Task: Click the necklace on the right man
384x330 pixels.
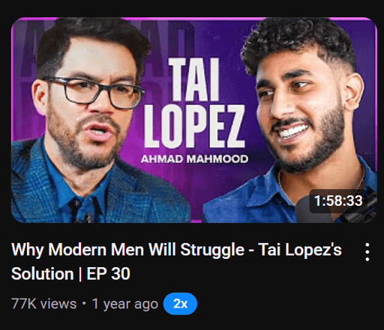Action: (322, 185)
